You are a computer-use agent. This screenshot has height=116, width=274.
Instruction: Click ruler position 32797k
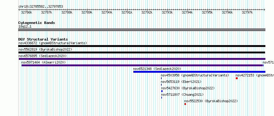pyautogui.click(x=248, y=13)
